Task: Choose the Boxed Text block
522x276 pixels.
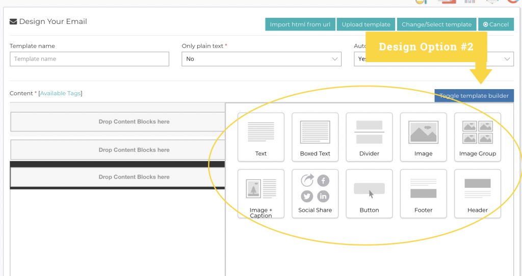Action: [315, 137]
